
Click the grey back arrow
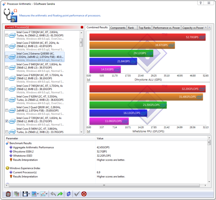coord(53,194)
